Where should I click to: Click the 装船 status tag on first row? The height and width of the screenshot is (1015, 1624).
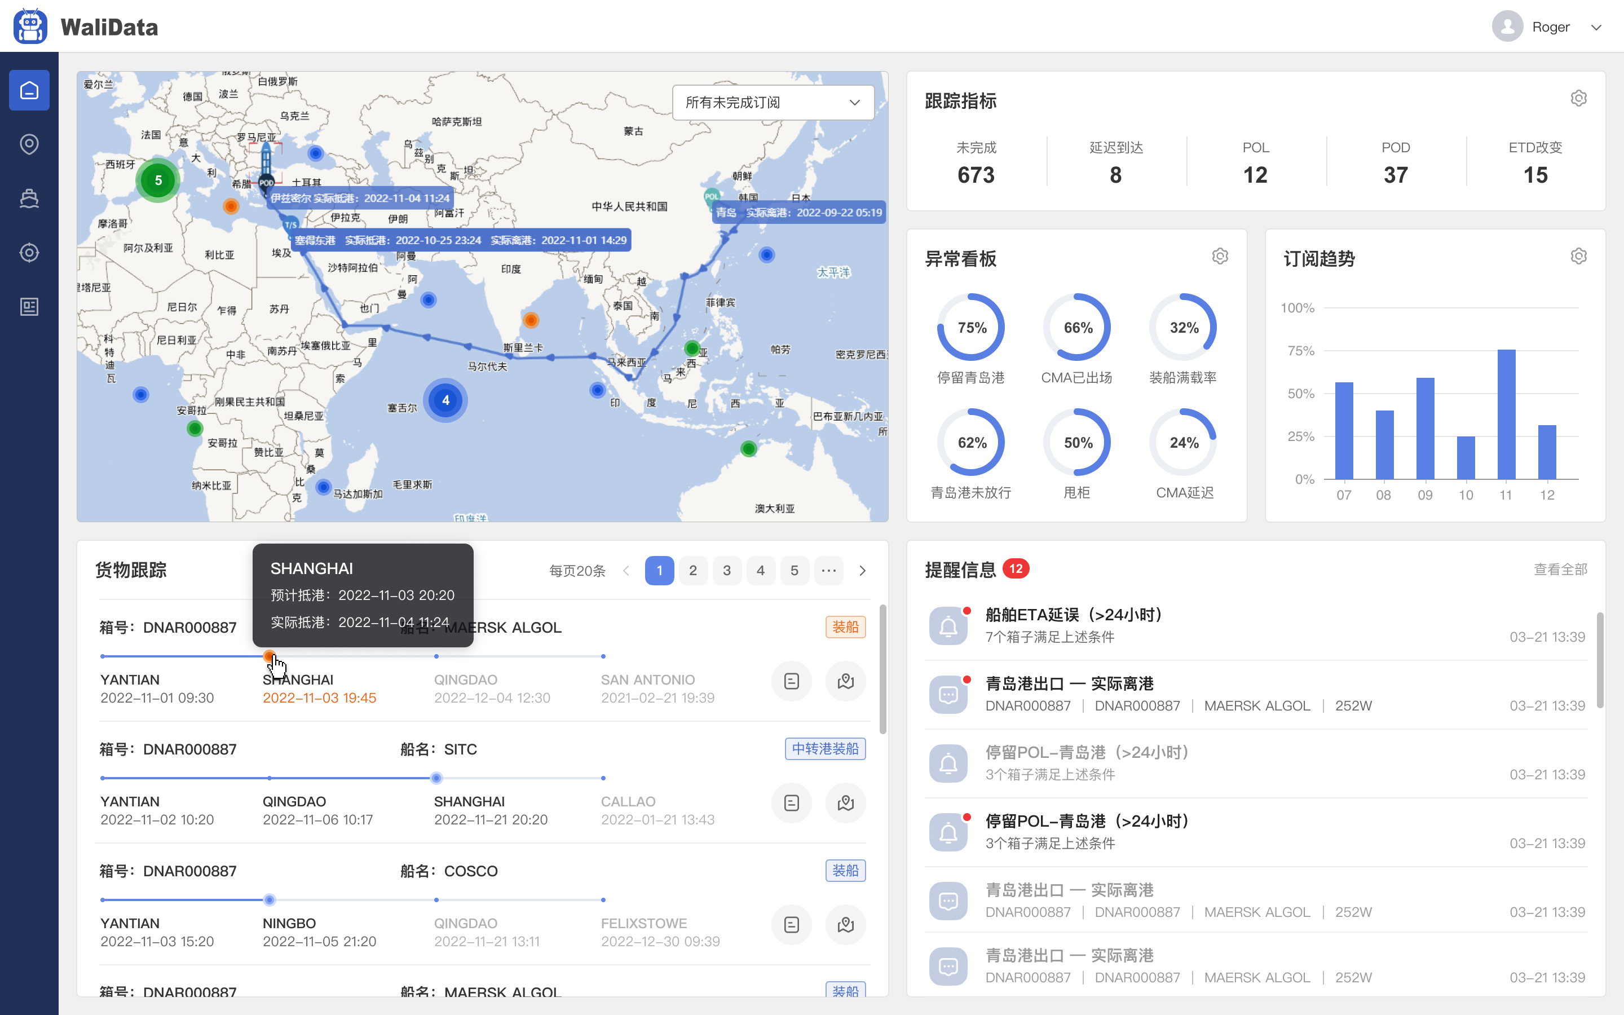click(x=846, y=627)
